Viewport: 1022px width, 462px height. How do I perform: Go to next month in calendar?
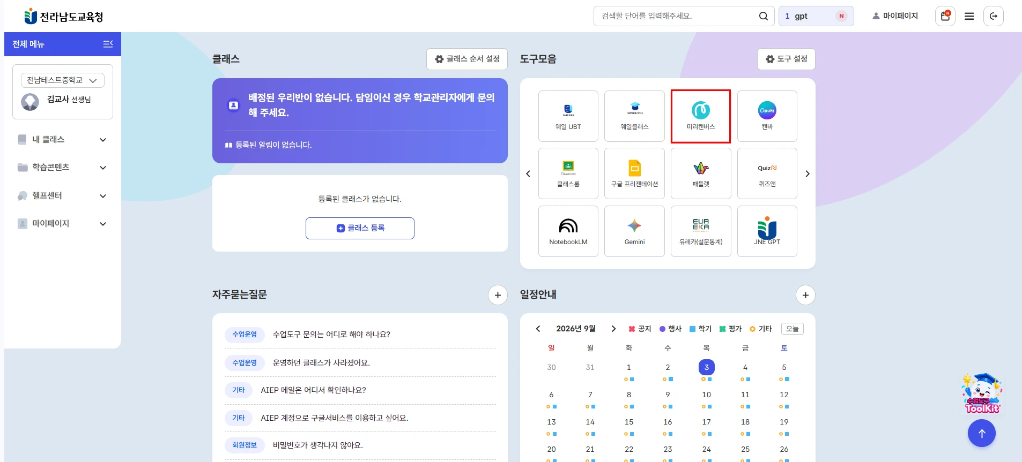pos(613,329)
